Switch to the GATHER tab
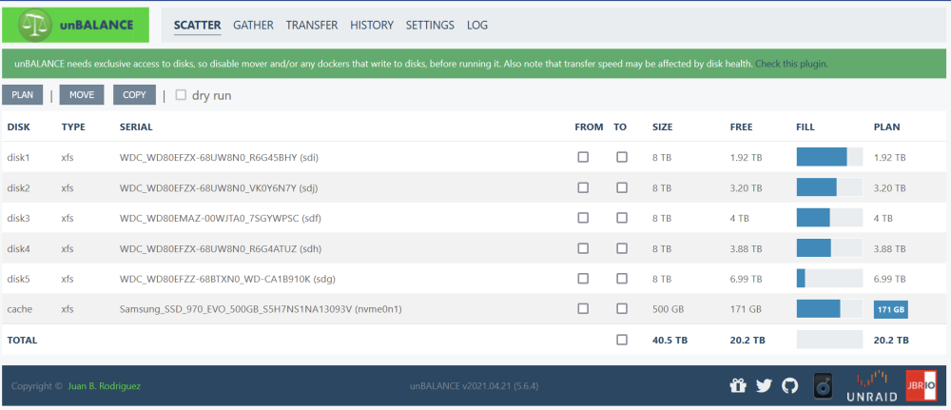Screen dimensions: 951x410 [254, 25]
